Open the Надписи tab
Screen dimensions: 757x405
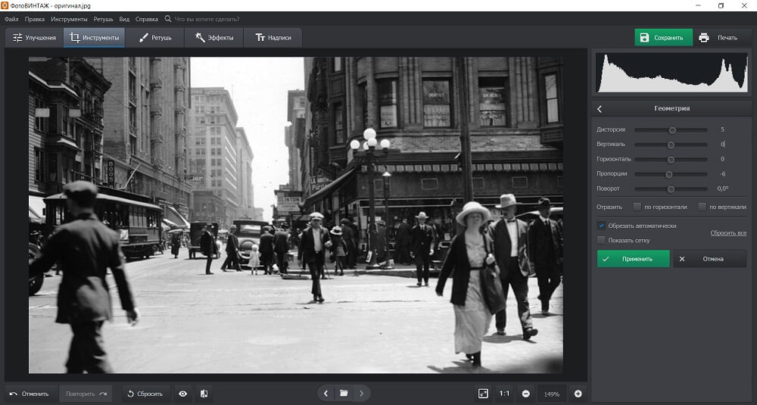click(x=273, y=38)
